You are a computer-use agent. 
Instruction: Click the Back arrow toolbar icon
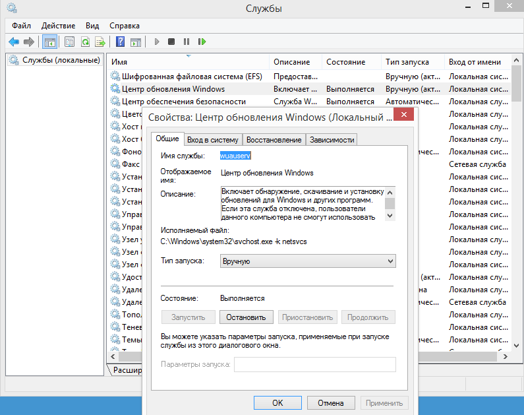(14, 42)
